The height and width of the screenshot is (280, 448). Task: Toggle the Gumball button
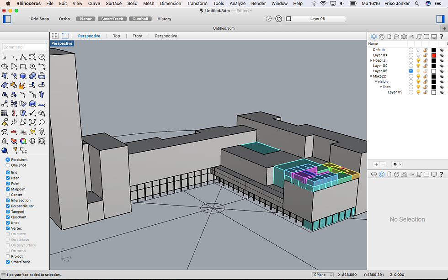pyautogui.click(x=140, y=19)
